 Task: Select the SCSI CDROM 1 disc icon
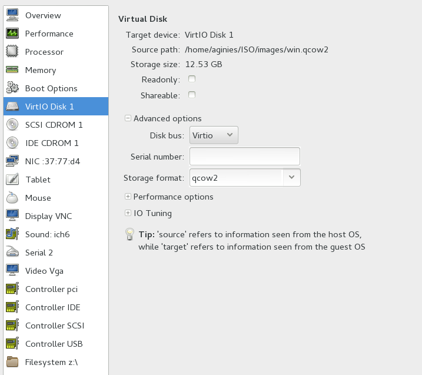click(12, 125)
